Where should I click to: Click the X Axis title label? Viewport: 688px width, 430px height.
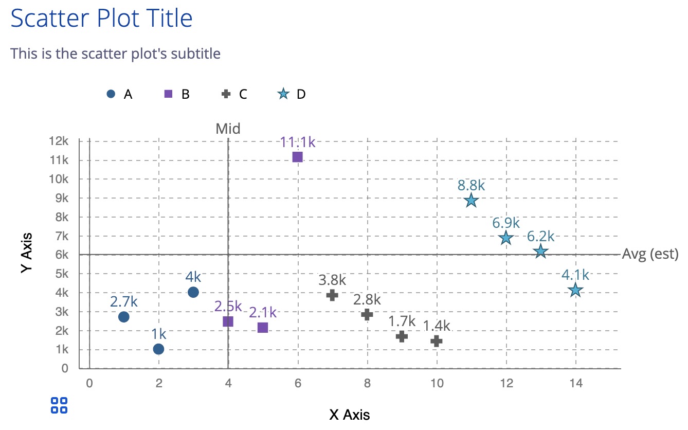tap(350, 415)
